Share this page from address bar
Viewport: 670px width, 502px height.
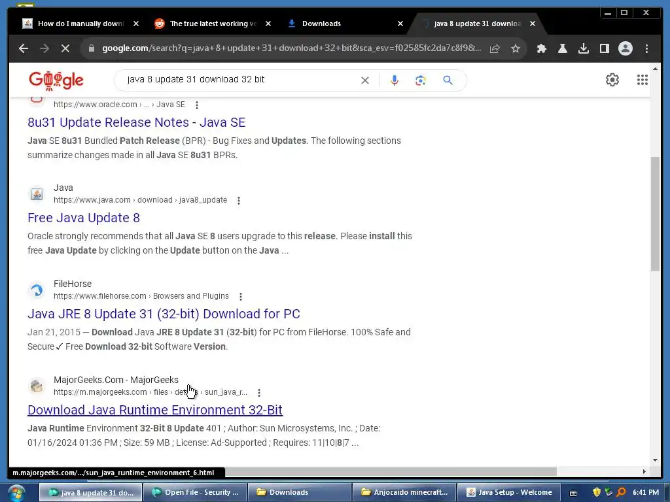(495, 48)
